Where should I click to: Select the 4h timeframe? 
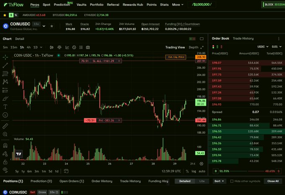click(x=29, y=48)
